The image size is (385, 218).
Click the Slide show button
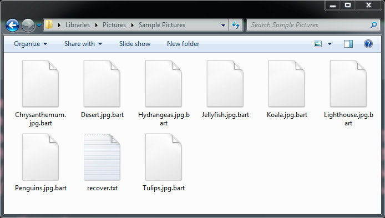pyautogui.click(x=135, y=44)
